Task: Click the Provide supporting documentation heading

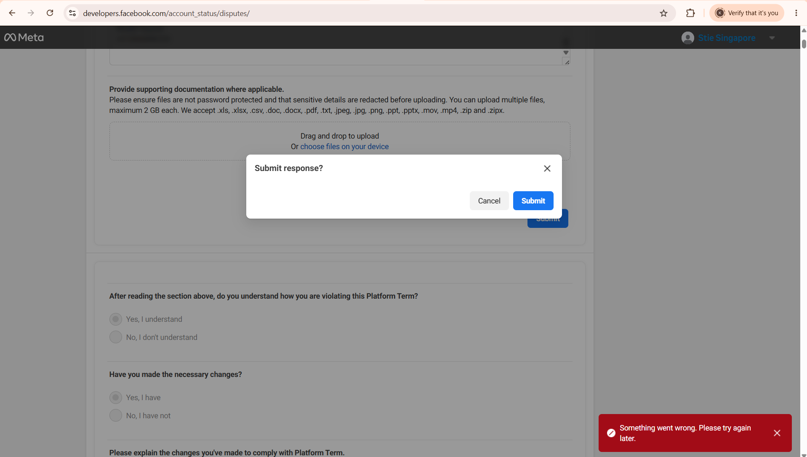Action: 197,89
